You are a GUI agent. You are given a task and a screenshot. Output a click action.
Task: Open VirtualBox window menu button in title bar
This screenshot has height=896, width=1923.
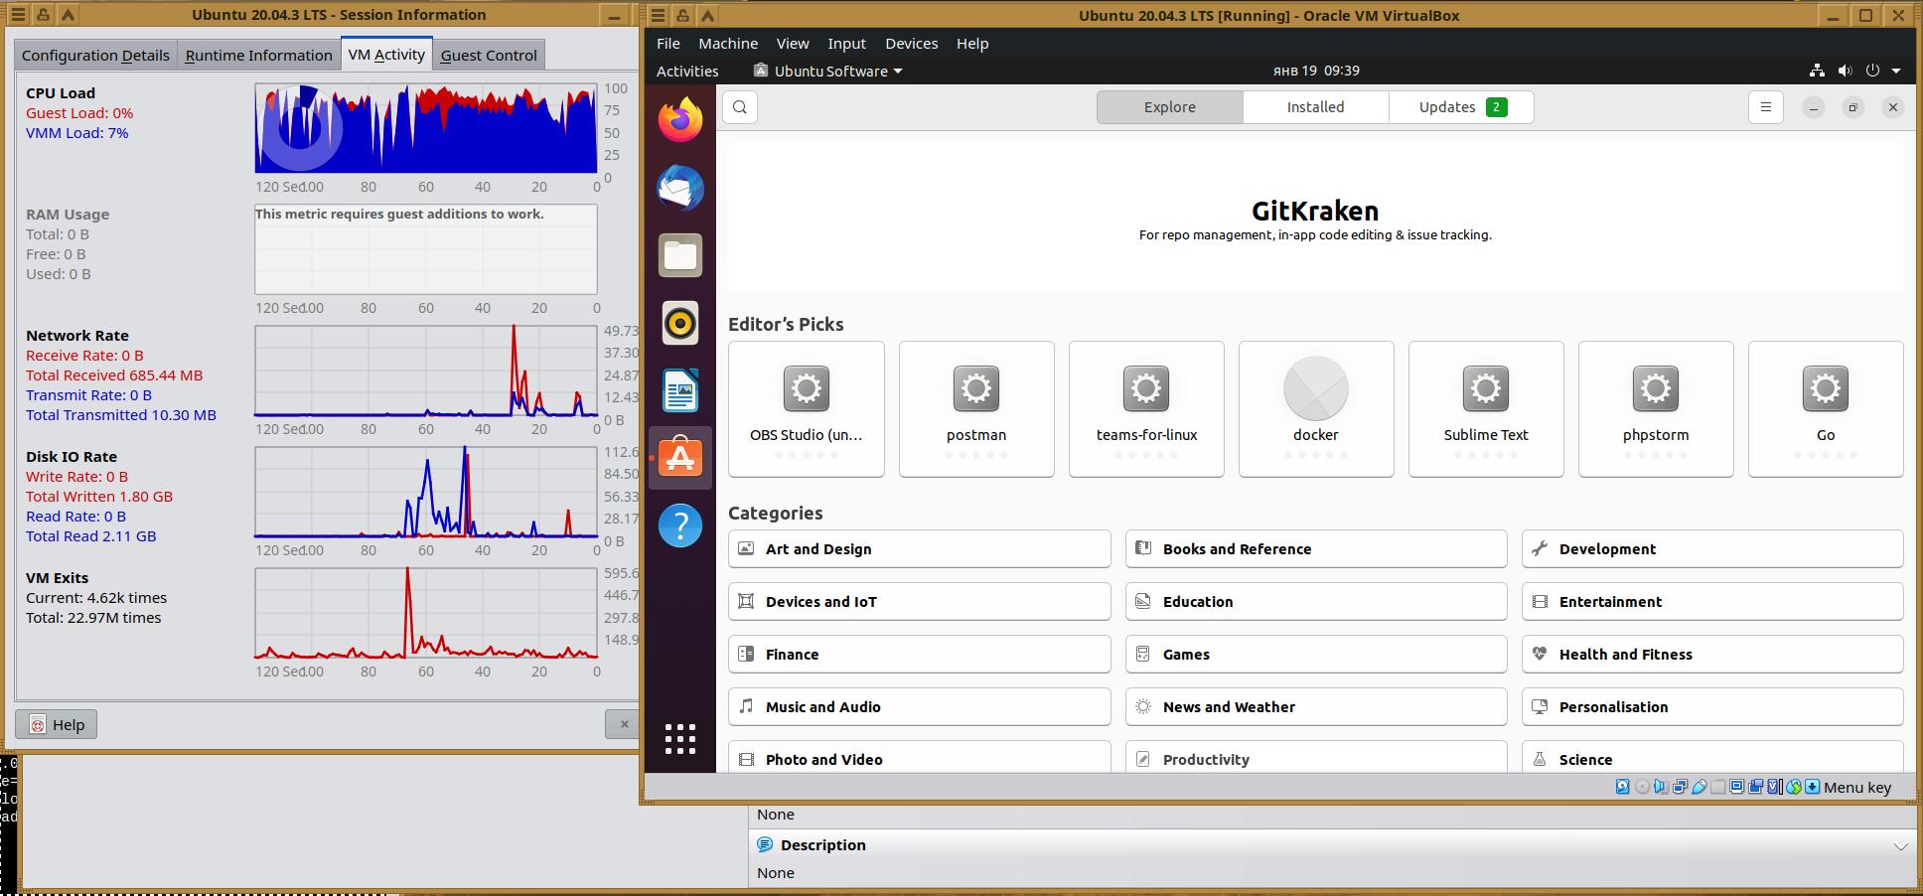coord(658,15)
